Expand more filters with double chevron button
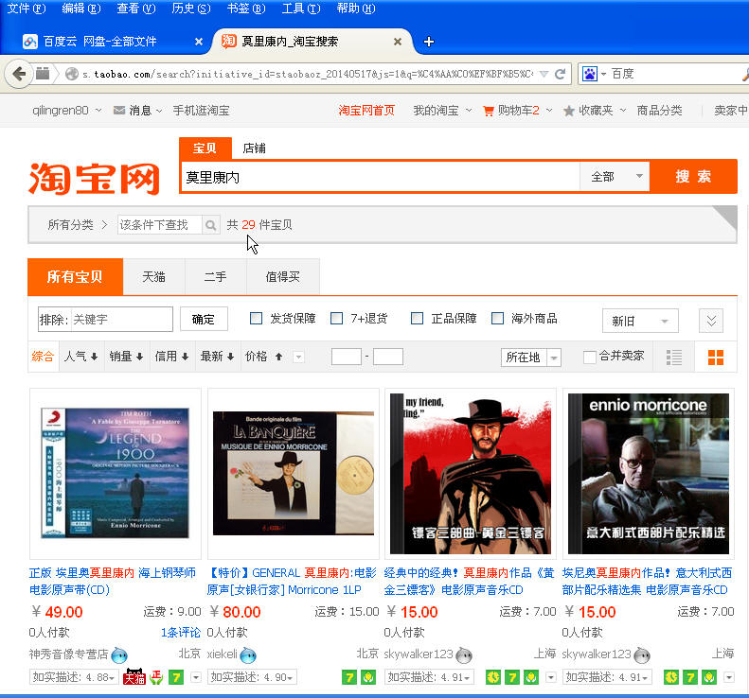Viewport: 749px width, 698px height. click(x=711, y=321)
